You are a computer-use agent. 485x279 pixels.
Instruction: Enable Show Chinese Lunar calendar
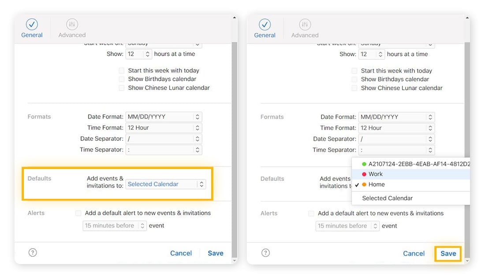click(122, 88)
